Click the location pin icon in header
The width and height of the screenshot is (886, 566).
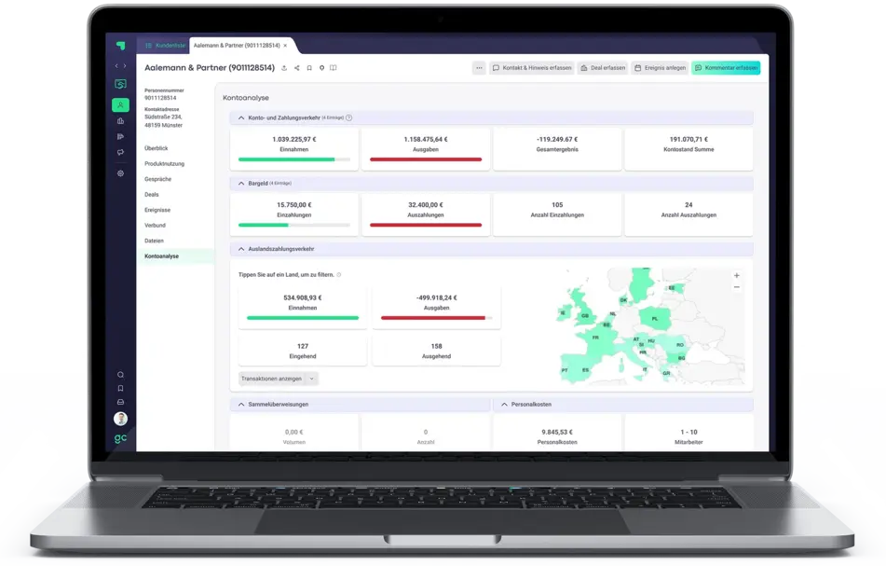(x=321, y=68)
